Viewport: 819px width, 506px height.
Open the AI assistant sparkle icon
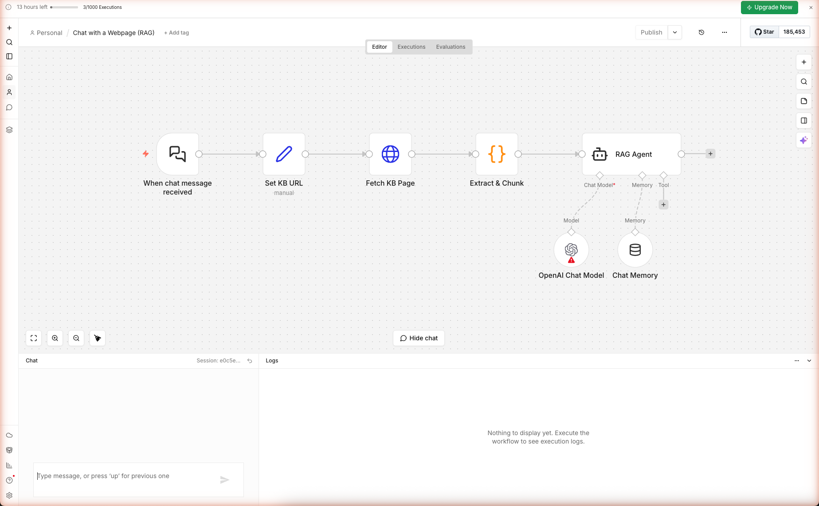[803, 140]
